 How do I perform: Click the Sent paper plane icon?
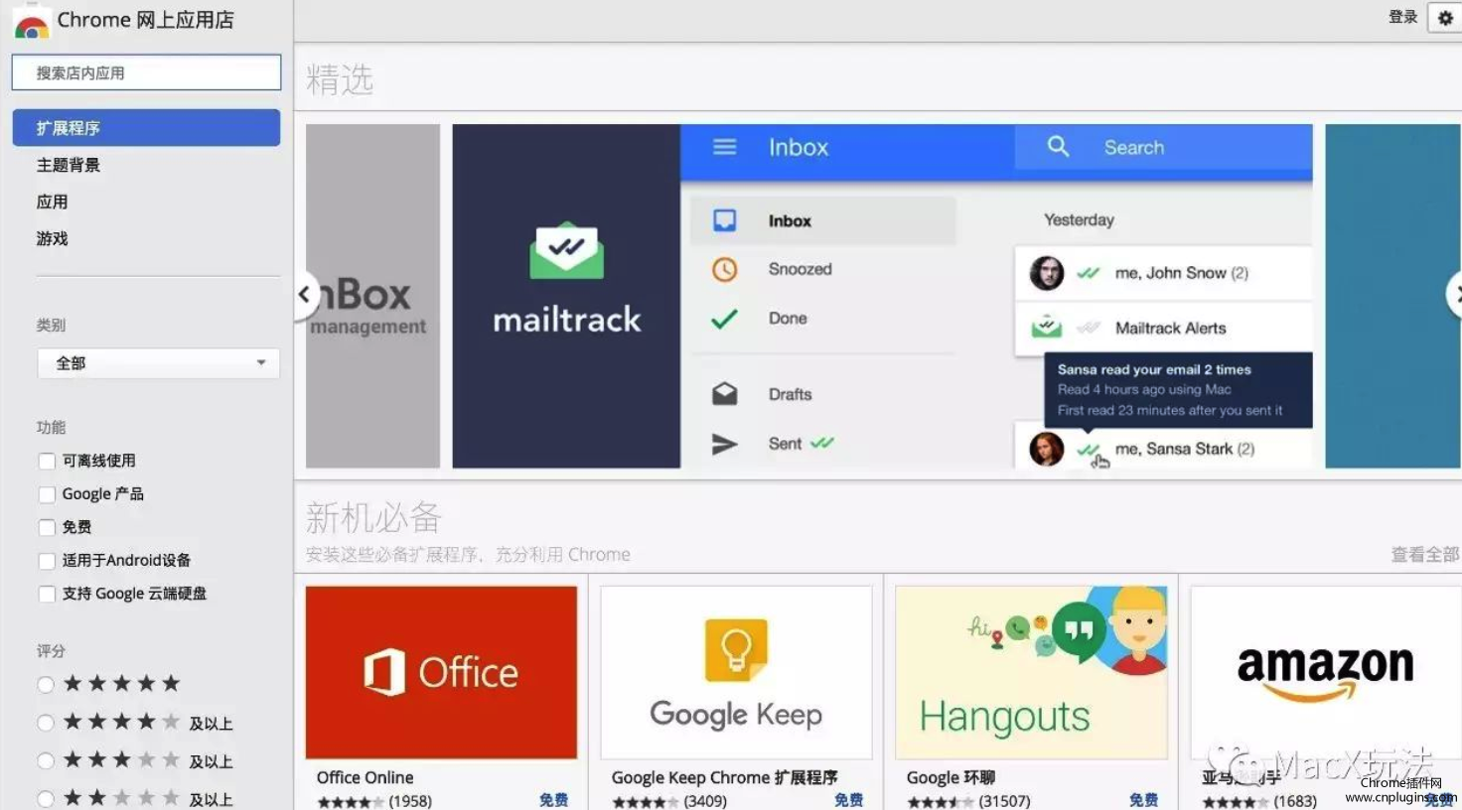725,444
